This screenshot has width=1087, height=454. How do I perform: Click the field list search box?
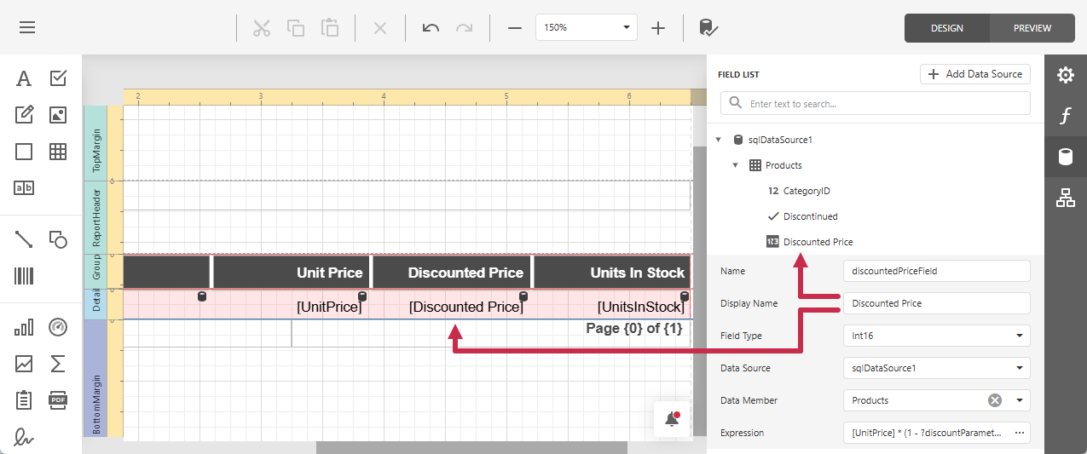876,104
